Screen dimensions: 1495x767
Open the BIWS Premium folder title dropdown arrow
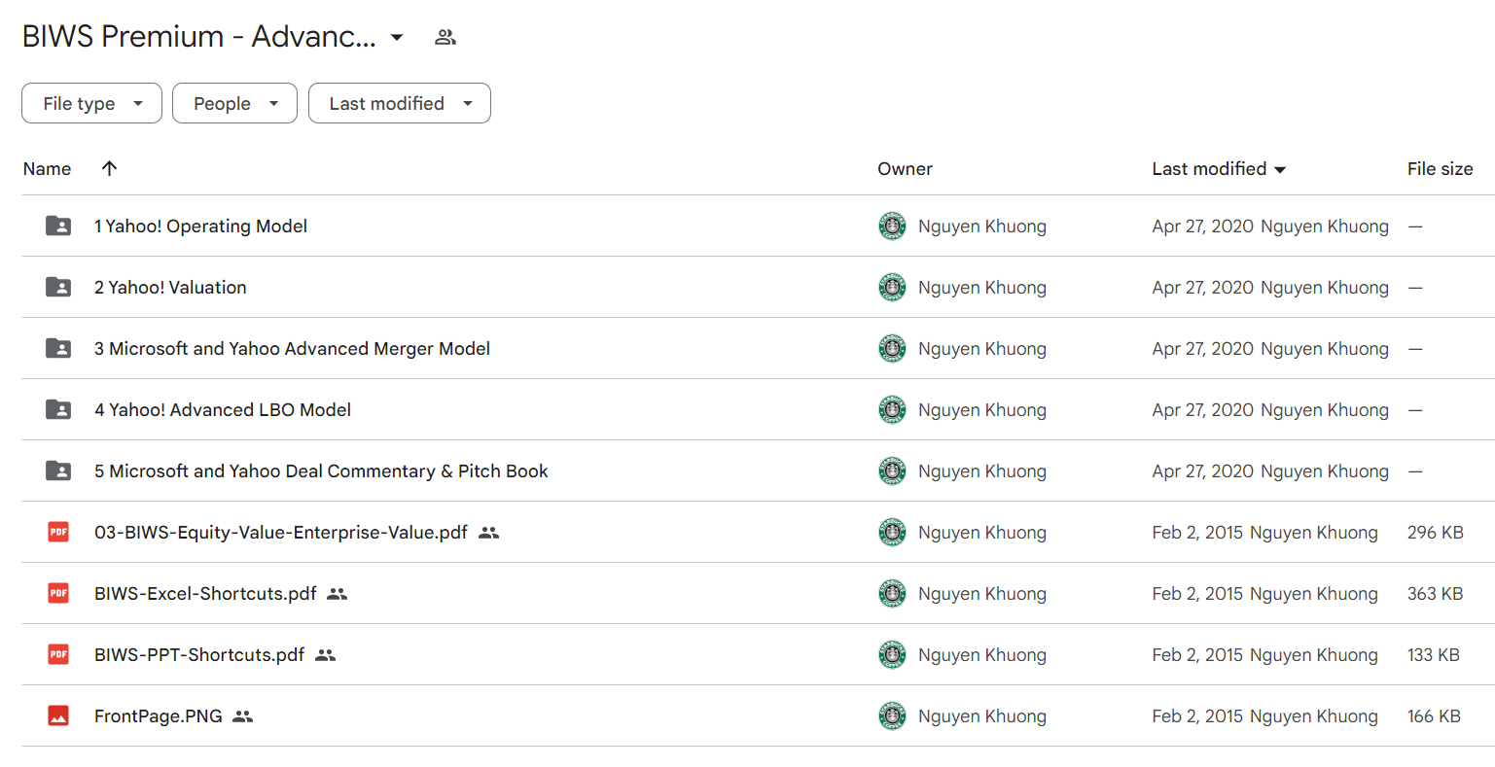click(397, 38)
